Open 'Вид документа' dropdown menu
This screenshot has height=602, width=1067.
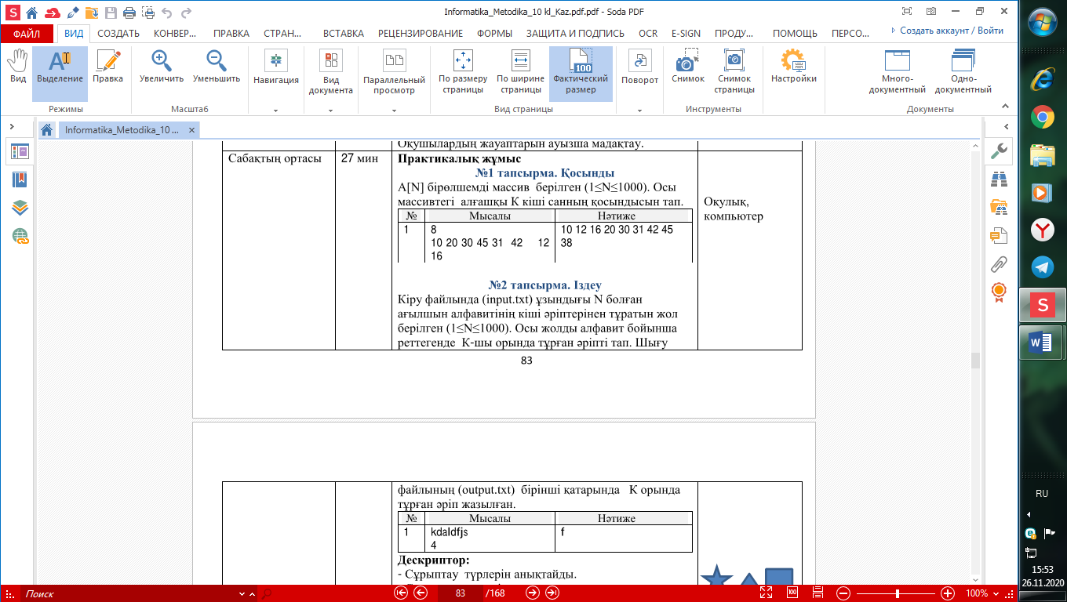330,111
